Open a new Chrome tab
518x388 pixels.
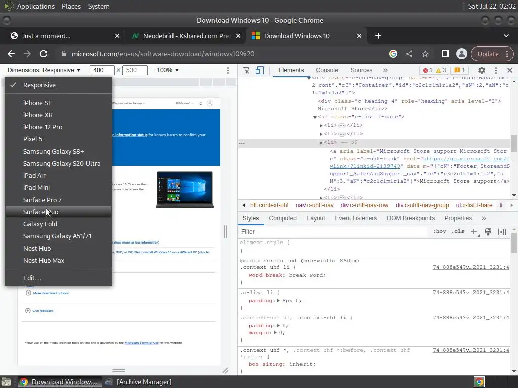[378, 36]
